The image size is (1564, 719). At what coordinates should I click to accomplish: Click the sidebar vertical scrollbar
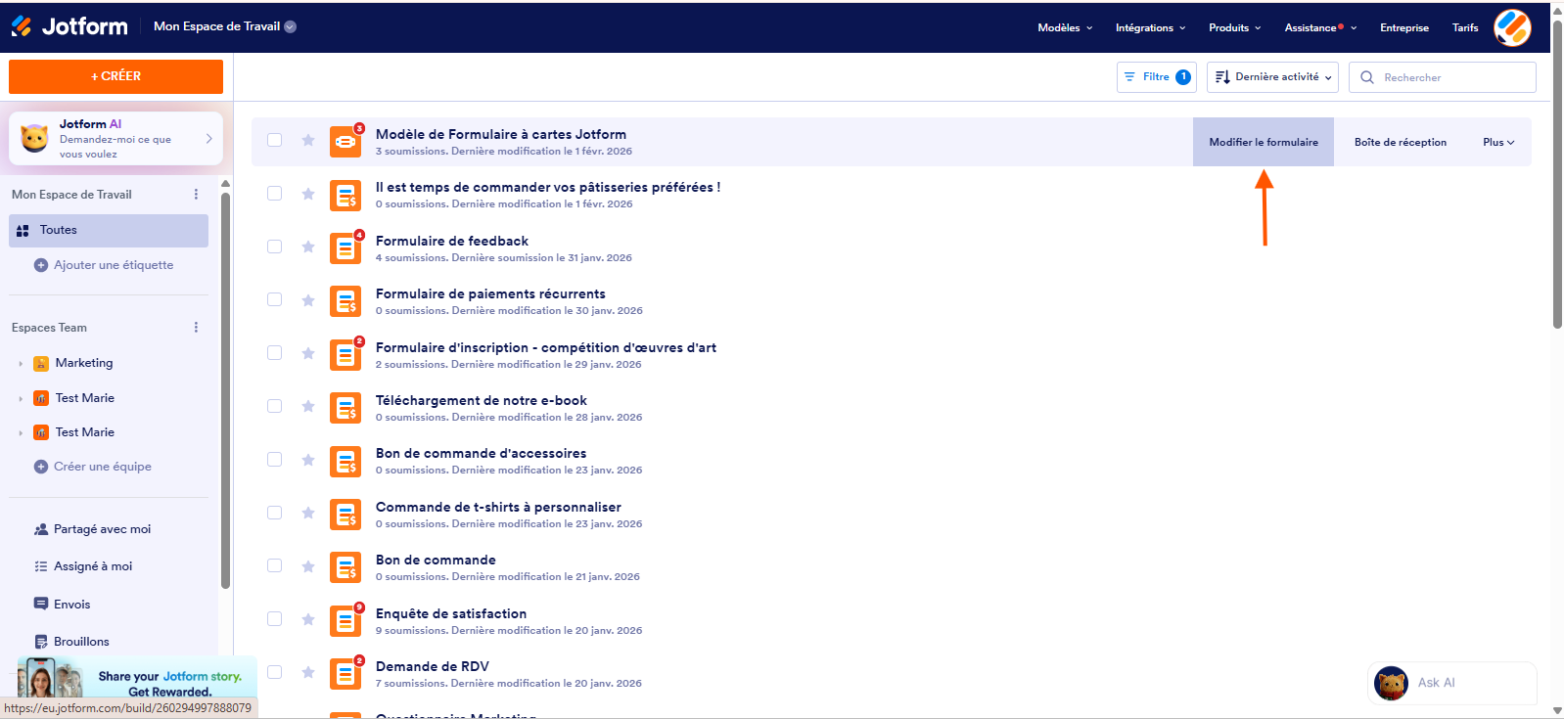coord(226,389)
